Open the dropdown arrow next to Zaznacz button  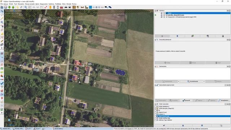pos(179,81)
